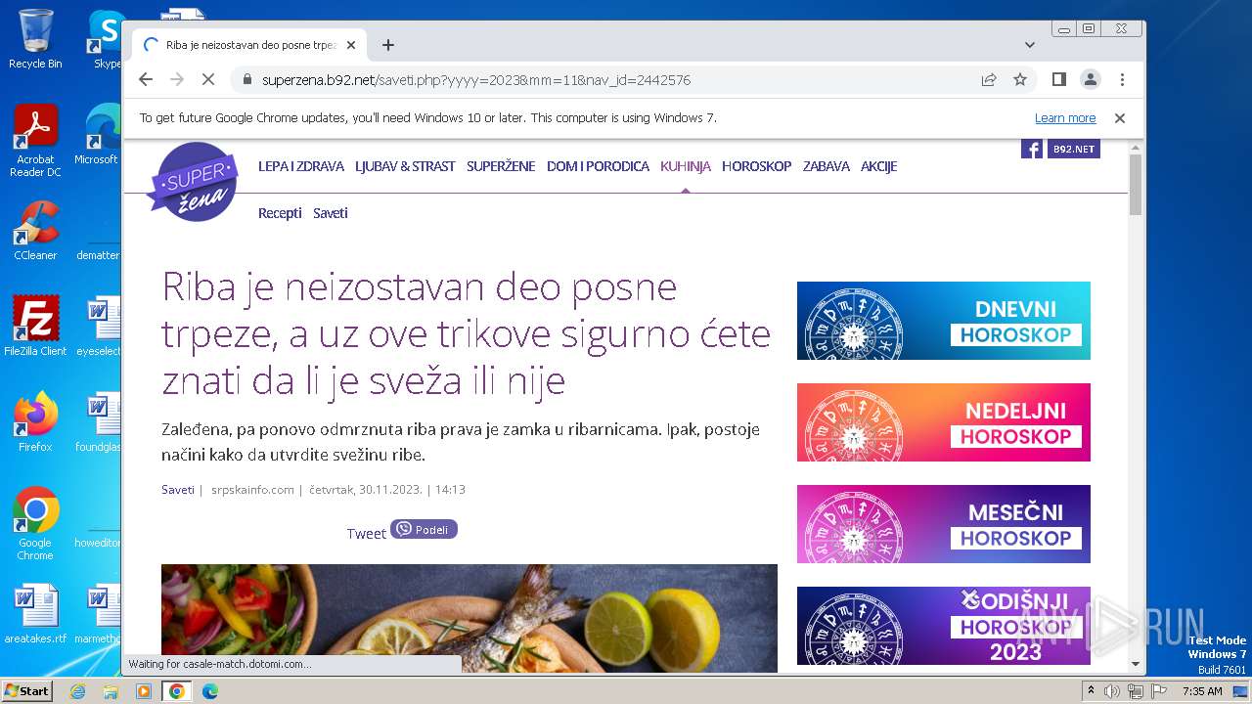Open the Windows Start menu

pos(26,690)
